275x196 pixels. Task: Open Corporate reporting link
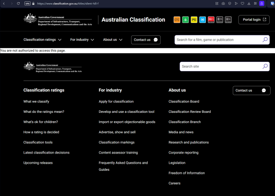(x=184, y=153)
